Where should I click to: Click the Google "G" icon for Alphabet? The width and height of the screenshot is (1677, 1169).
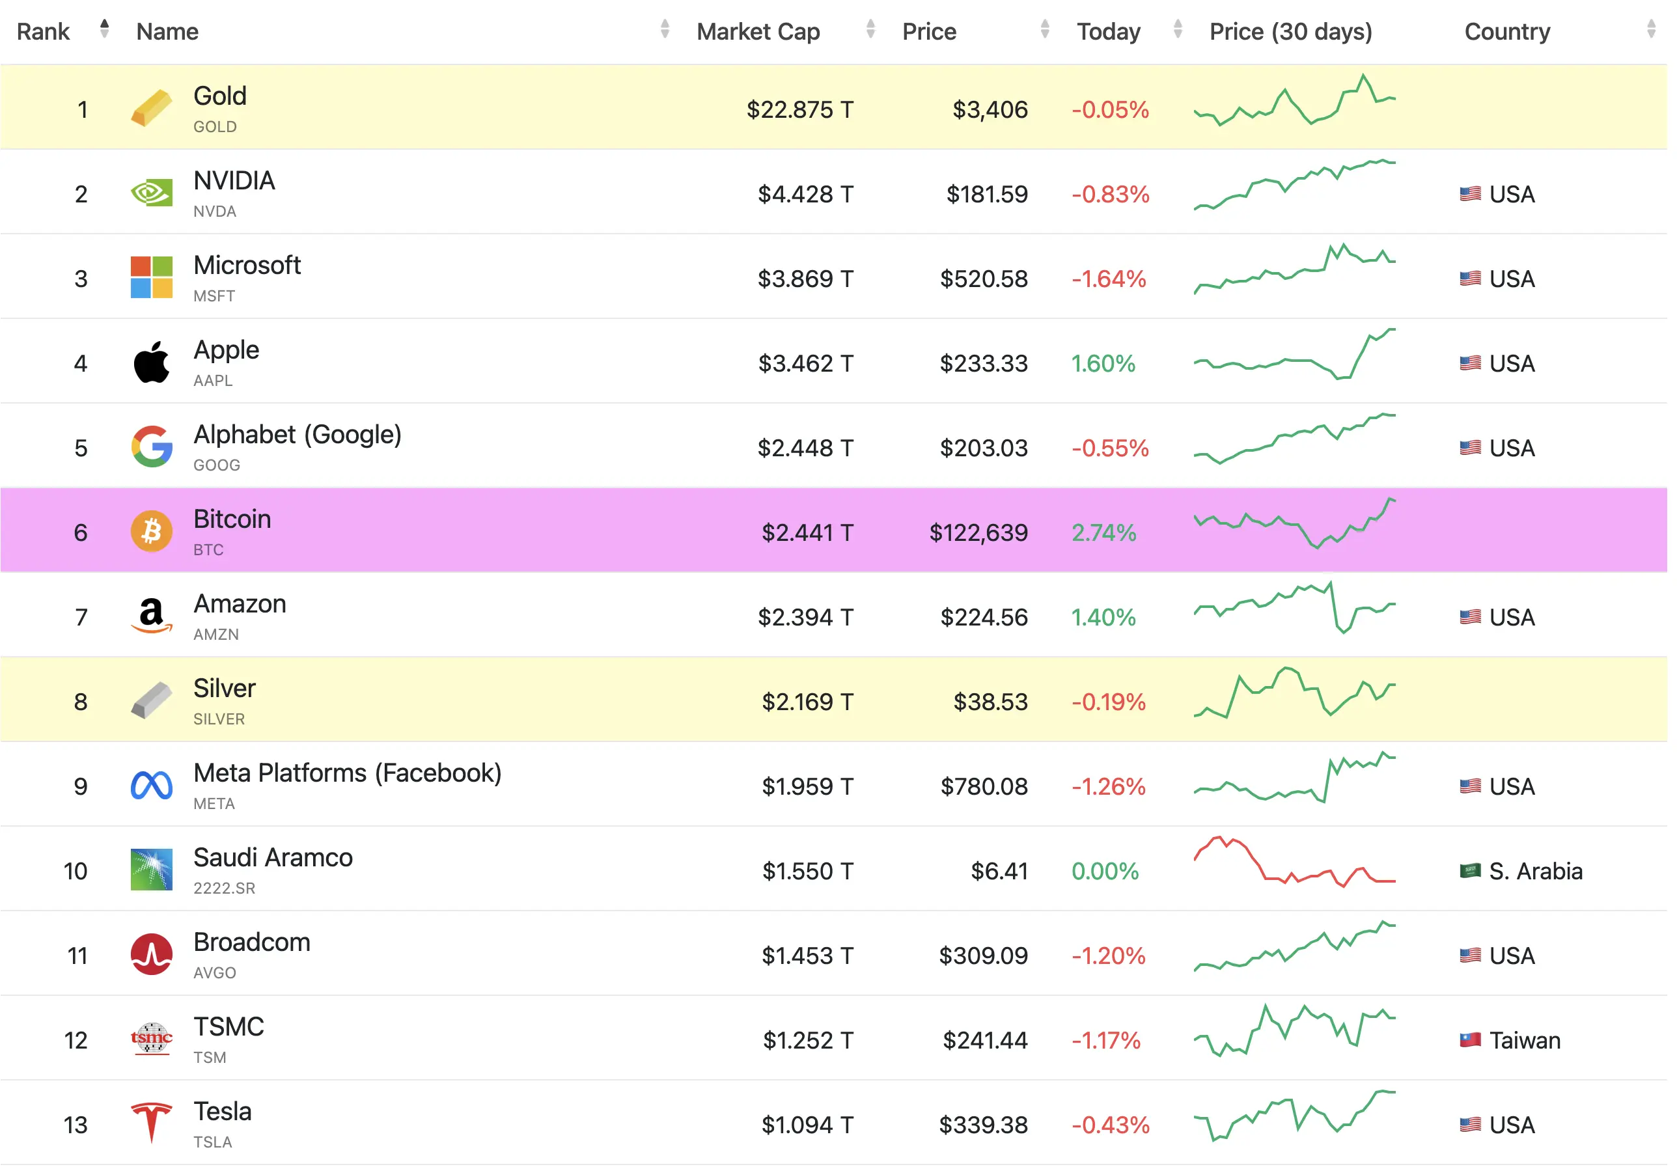point(151,446)
